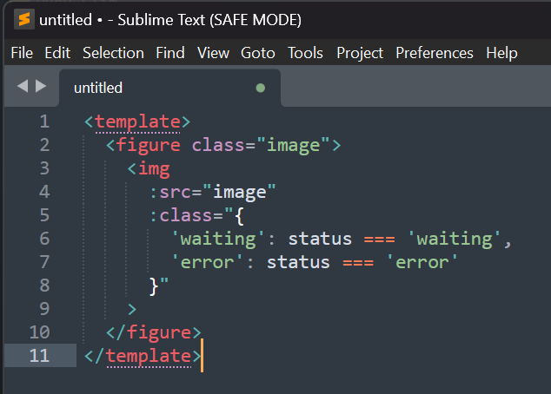Screen dimensions: 551x394
Task: Click the :class attribute on line 5
Action: (181, 215)
